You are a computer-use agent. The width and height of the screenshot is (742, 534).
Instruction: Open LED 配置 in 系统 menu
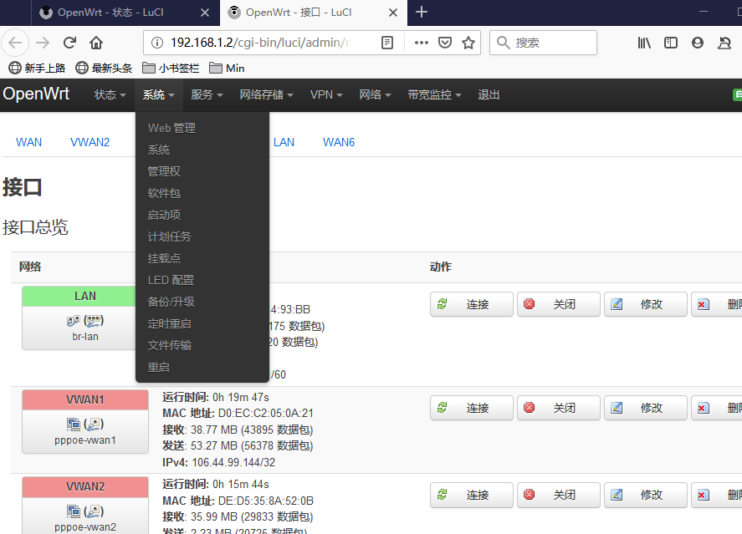[202, 280]
